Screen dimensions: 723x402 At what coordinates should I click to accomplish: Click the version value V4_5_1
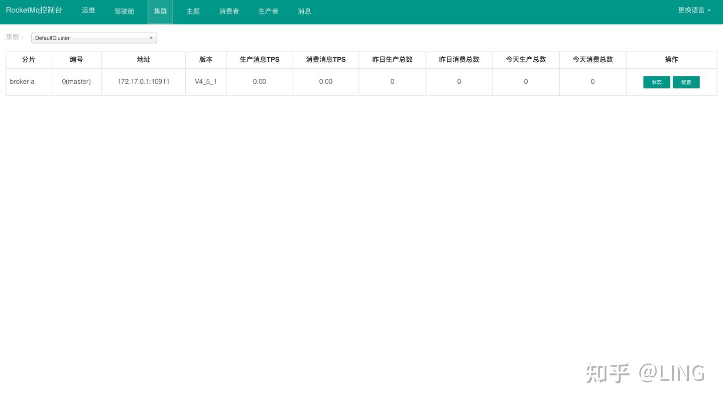pos(206,81)
